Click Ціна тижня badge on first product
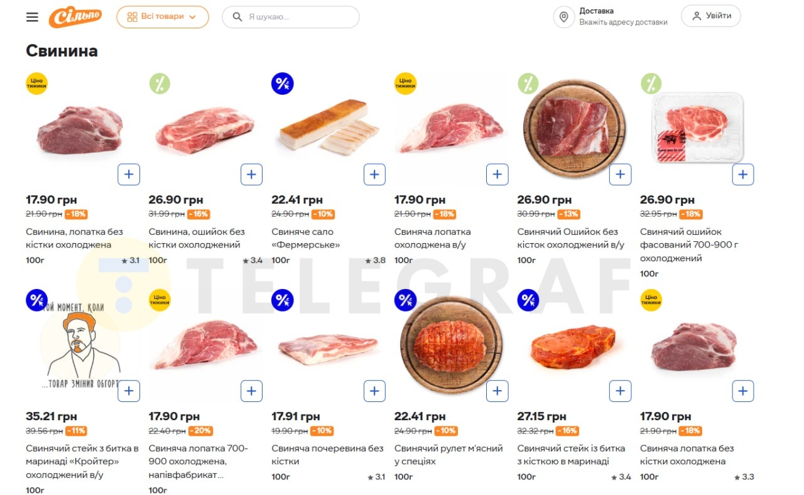The height and width of the screenshot is (495, 804). 36,84
